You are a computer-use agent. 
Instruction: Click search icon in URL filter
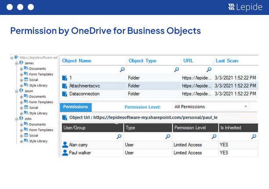[209, 69]
